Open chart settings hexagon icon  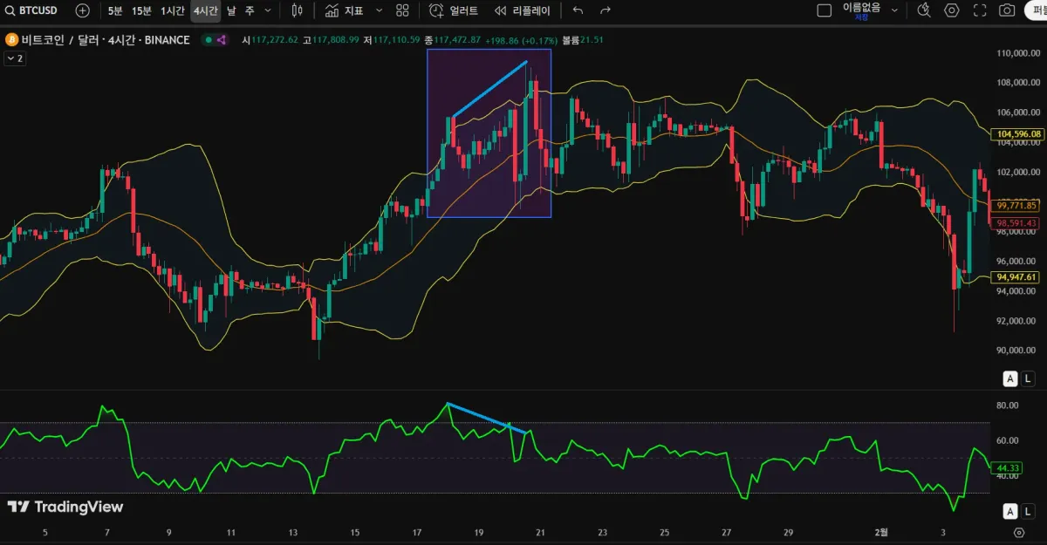pyautogui.click(x=952, y=10)
